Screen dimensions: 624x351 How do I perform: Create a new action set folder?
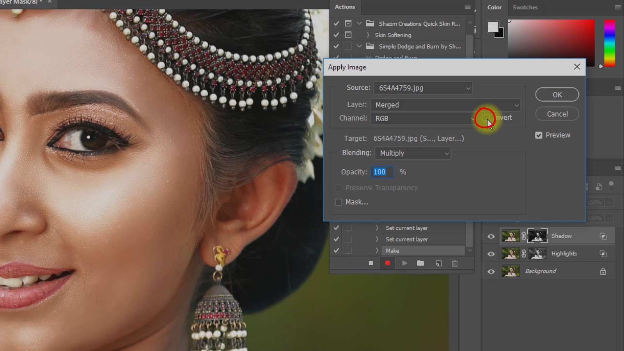pyautogui.click(x=420, y=263)
